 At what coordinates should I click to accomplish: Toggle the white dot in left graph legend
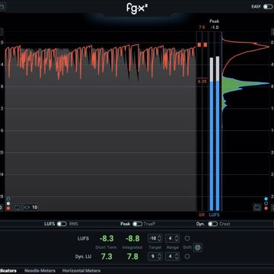pyautogui.click(x=8, y=203)
